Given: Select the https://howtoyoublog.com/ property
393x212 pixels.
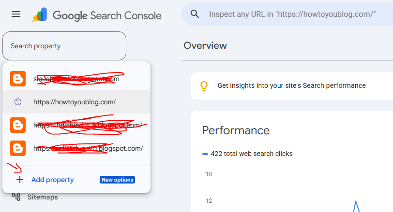Looking at the screenshot, I should point(76,102).
